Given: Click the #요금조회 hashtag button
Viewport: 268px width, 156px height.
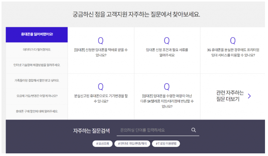Looking at the screenshot, I should 102,144.
